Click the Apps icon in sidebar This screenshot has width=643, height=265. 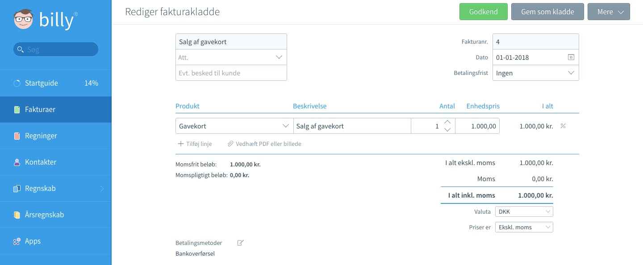(x=17, y=241)
